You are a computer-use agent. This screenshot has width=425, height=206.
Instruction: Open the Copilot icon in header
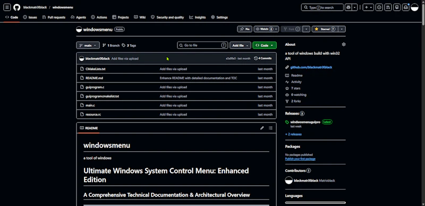tap(348, 7)
